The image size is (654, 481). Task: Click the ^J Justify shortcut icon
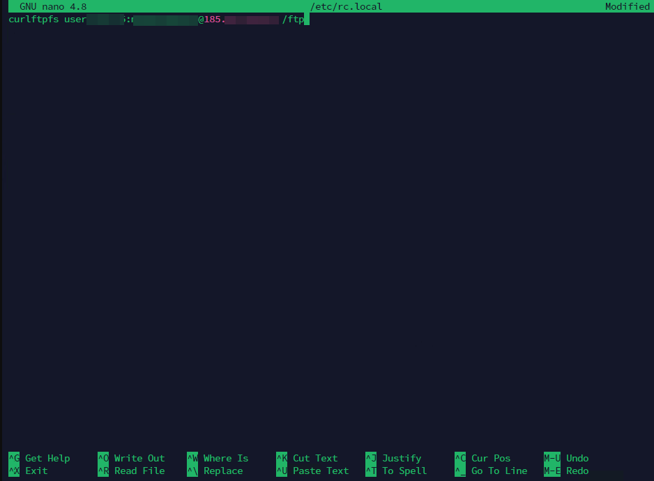tap(370, 458)
